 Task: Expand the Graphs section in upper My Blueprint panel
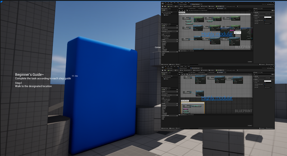(x=170, y=28)
